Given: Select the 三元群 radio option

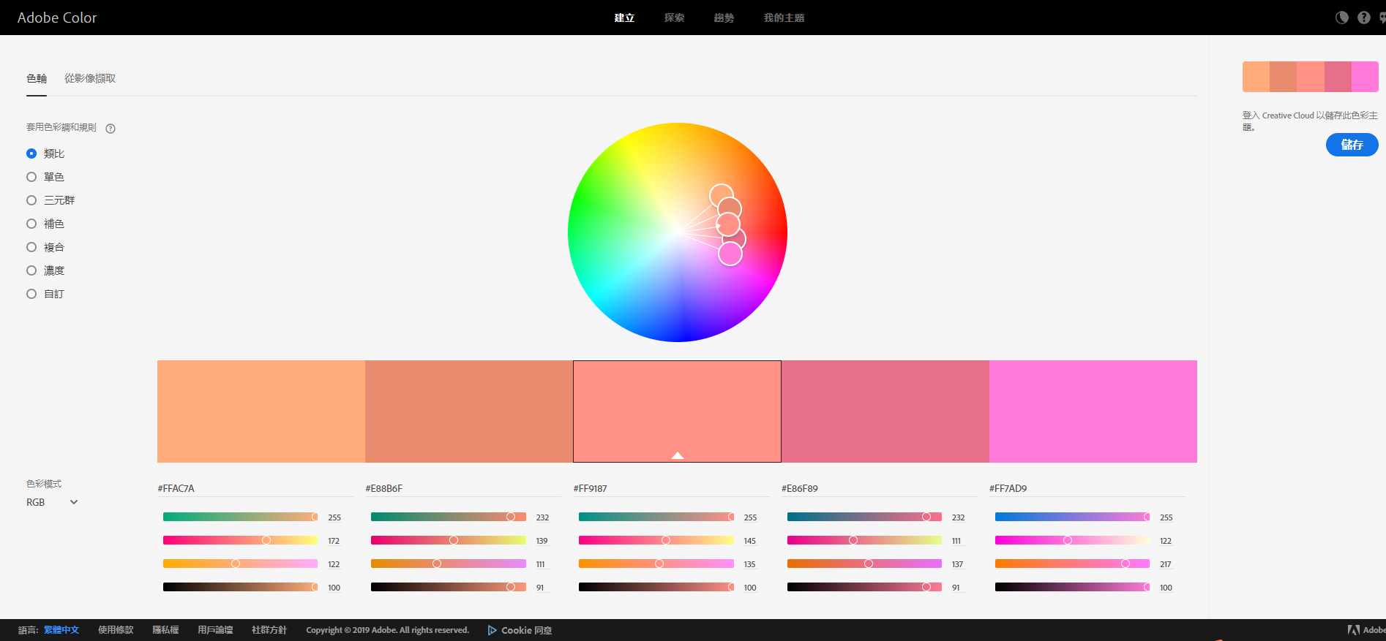Looking at the screenshot, I should point(31,200).
